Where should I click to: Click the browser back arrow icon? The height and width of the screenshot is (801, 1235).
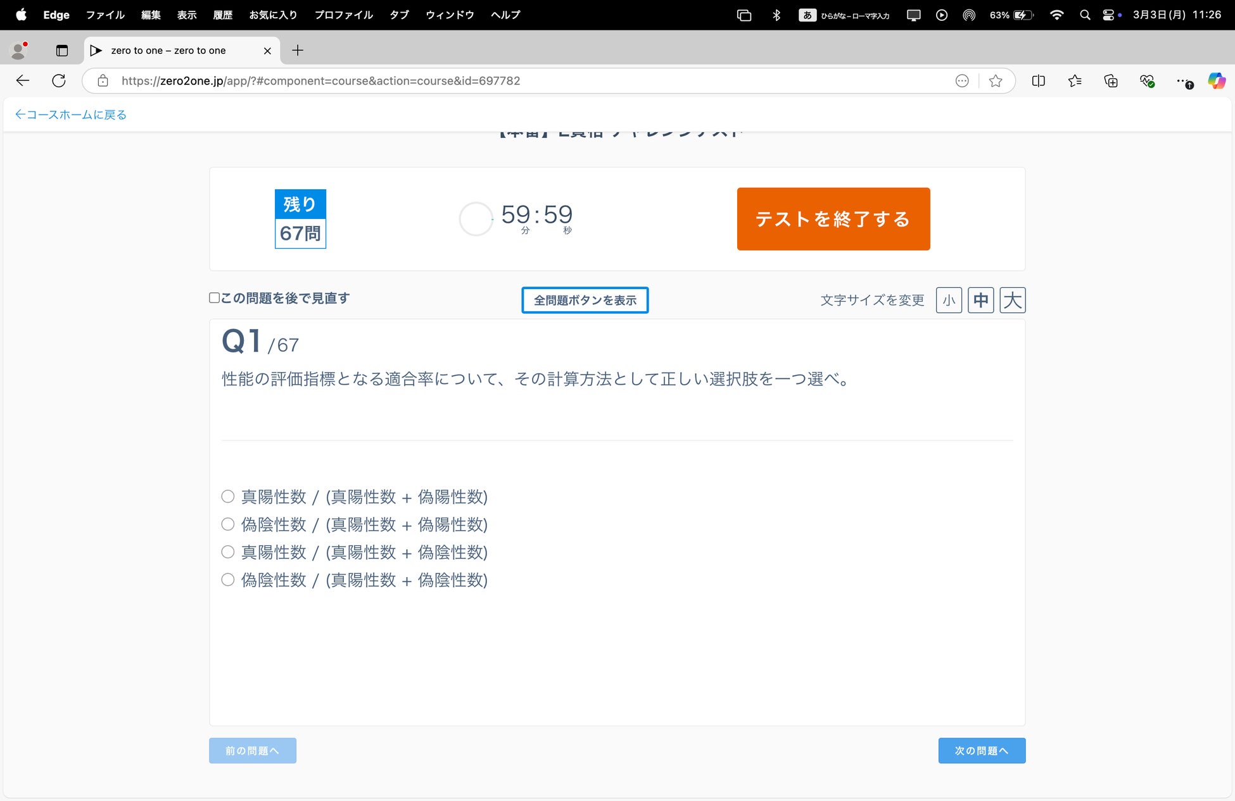pos(23,81)
